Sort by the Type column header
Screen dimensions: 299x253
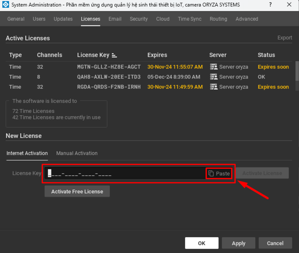click(16, 55)
